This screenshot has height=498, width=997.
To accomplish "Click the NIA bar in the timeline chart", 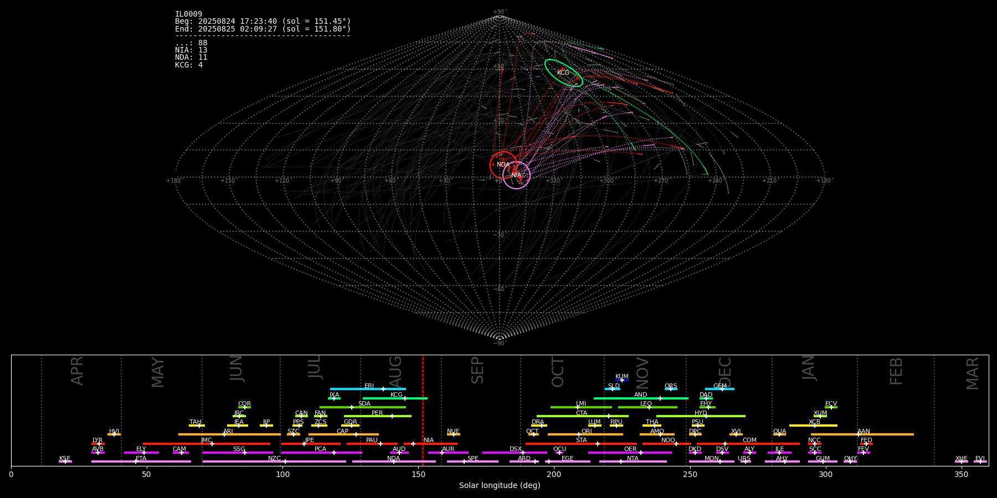I will coord(430,444).
